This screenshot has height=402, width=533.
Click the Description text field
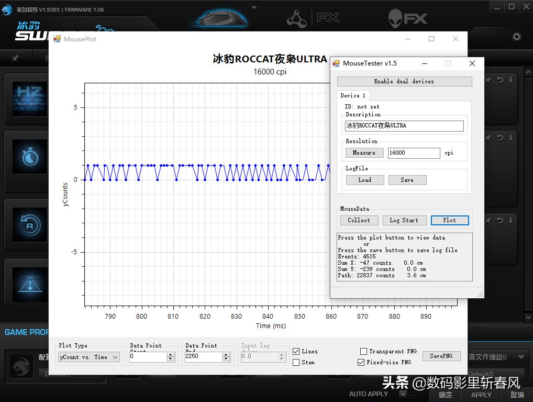tap(404, 126)
